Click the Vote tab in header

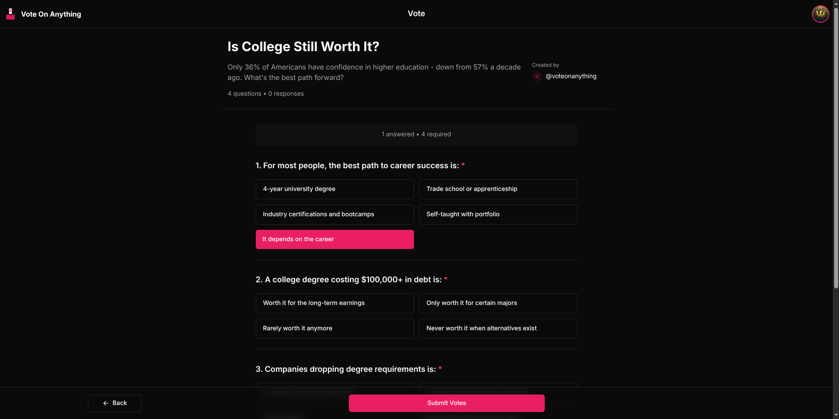(416, 14)
